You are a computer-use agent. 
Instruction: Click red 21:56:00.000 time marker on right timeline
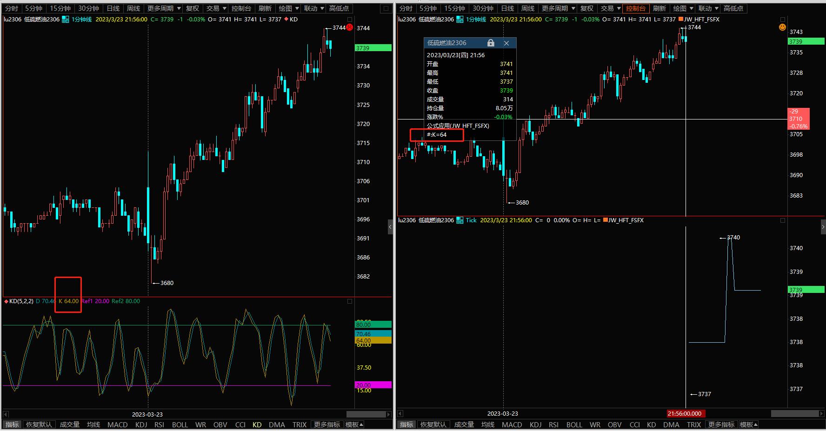click(x=686, y=413)
